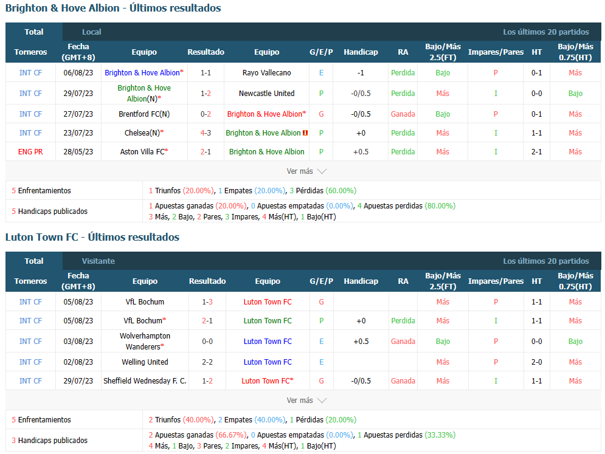Screen dimensions: 605x454
Task: Click INT CF in the 03/08/23 row
Action: (30, 342)
